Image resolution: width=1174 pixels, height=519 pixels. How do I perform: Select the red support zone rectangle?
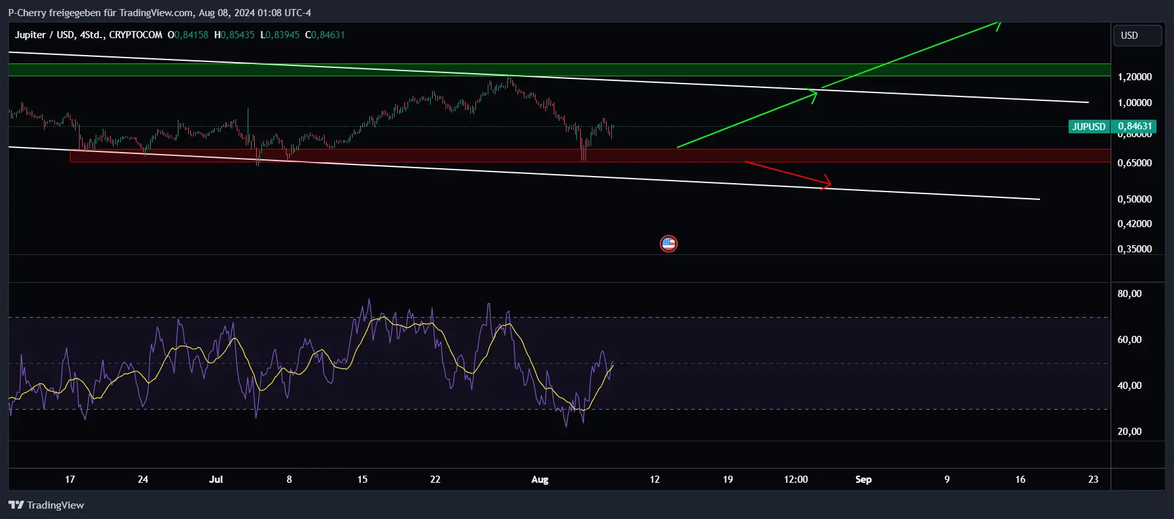point(590,156)
